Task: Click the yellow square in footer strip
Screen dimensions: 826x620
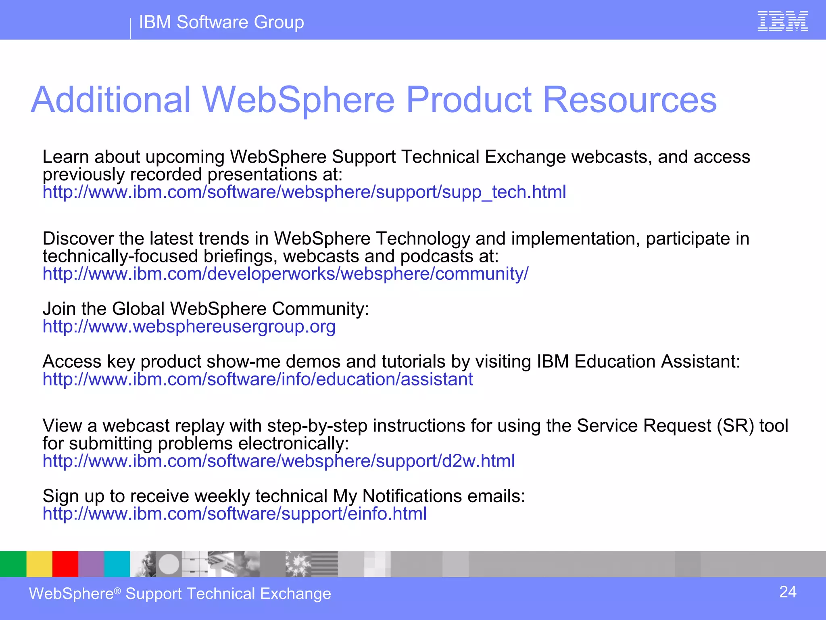Action: [x=40, y=564]
